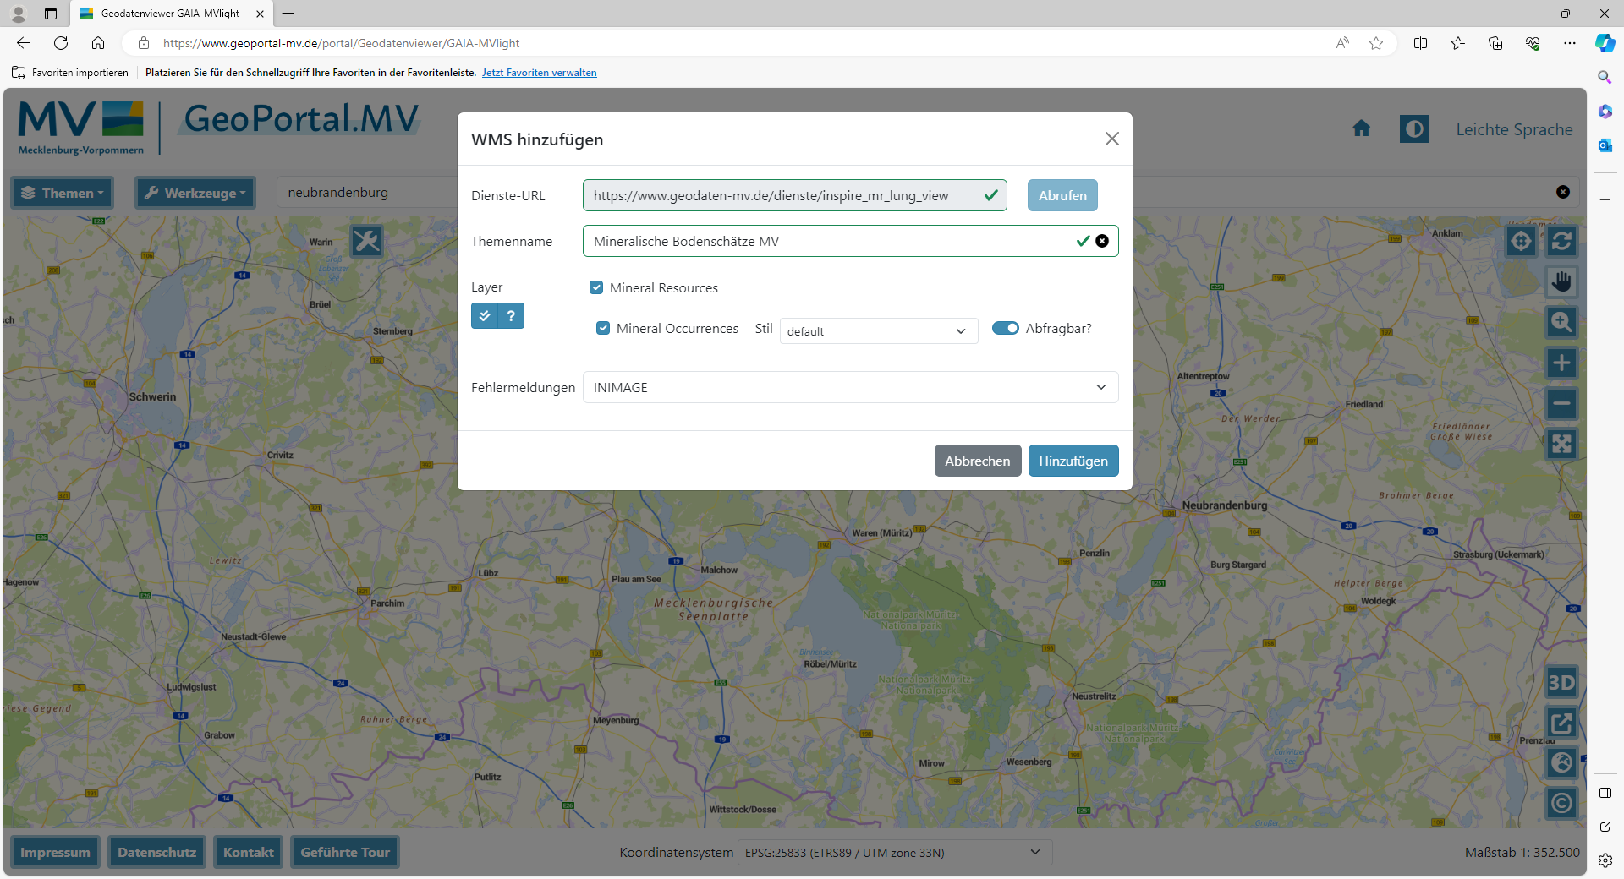This screenshot has height=879, width=1624.
Task: Refresh the map view icon
Action: tap(1561, 242)
